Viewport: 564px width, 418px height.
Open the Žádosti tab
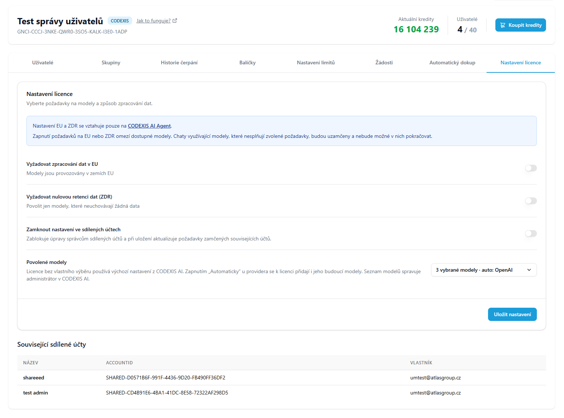click(x=384, y=62)
